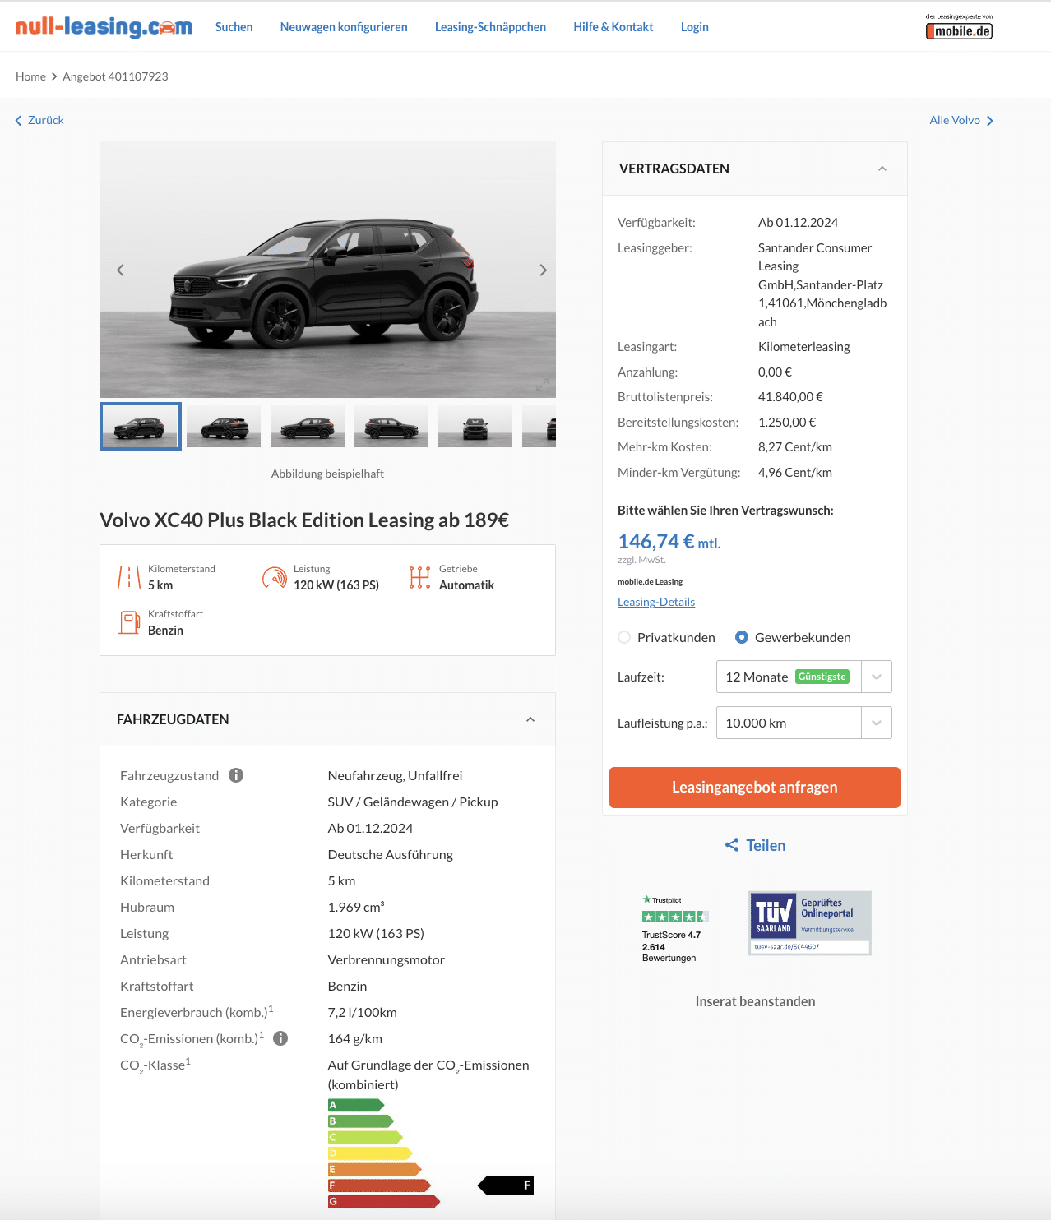The height and width of the screenshot is (1220, 1051).
Task: Click Inserat beanstanden link
Action: tap(755, 1001)
